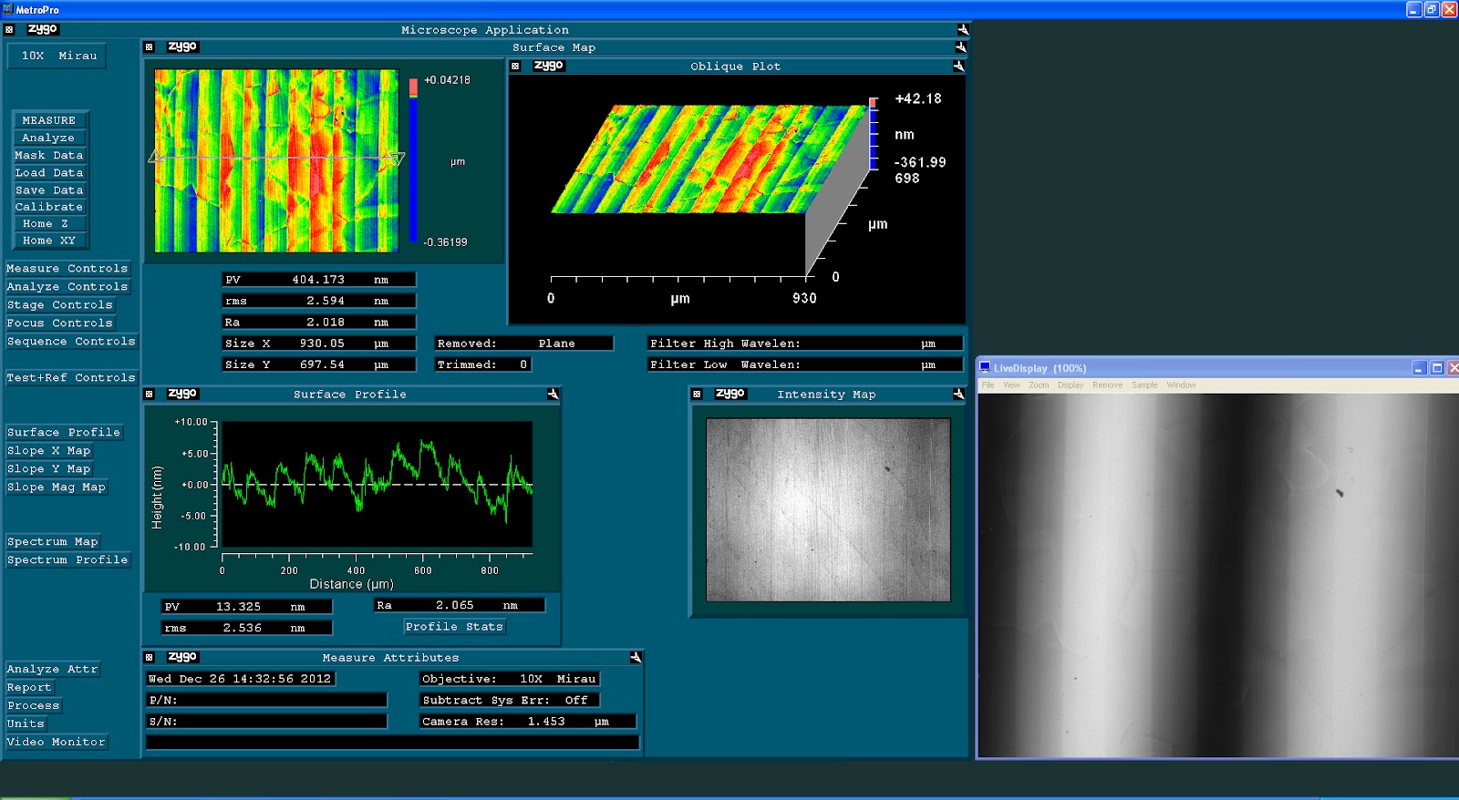This screenshot has height=800, width=1459.
Task: Open Microscope Application window menu box icon
Action: click(10, 29)
